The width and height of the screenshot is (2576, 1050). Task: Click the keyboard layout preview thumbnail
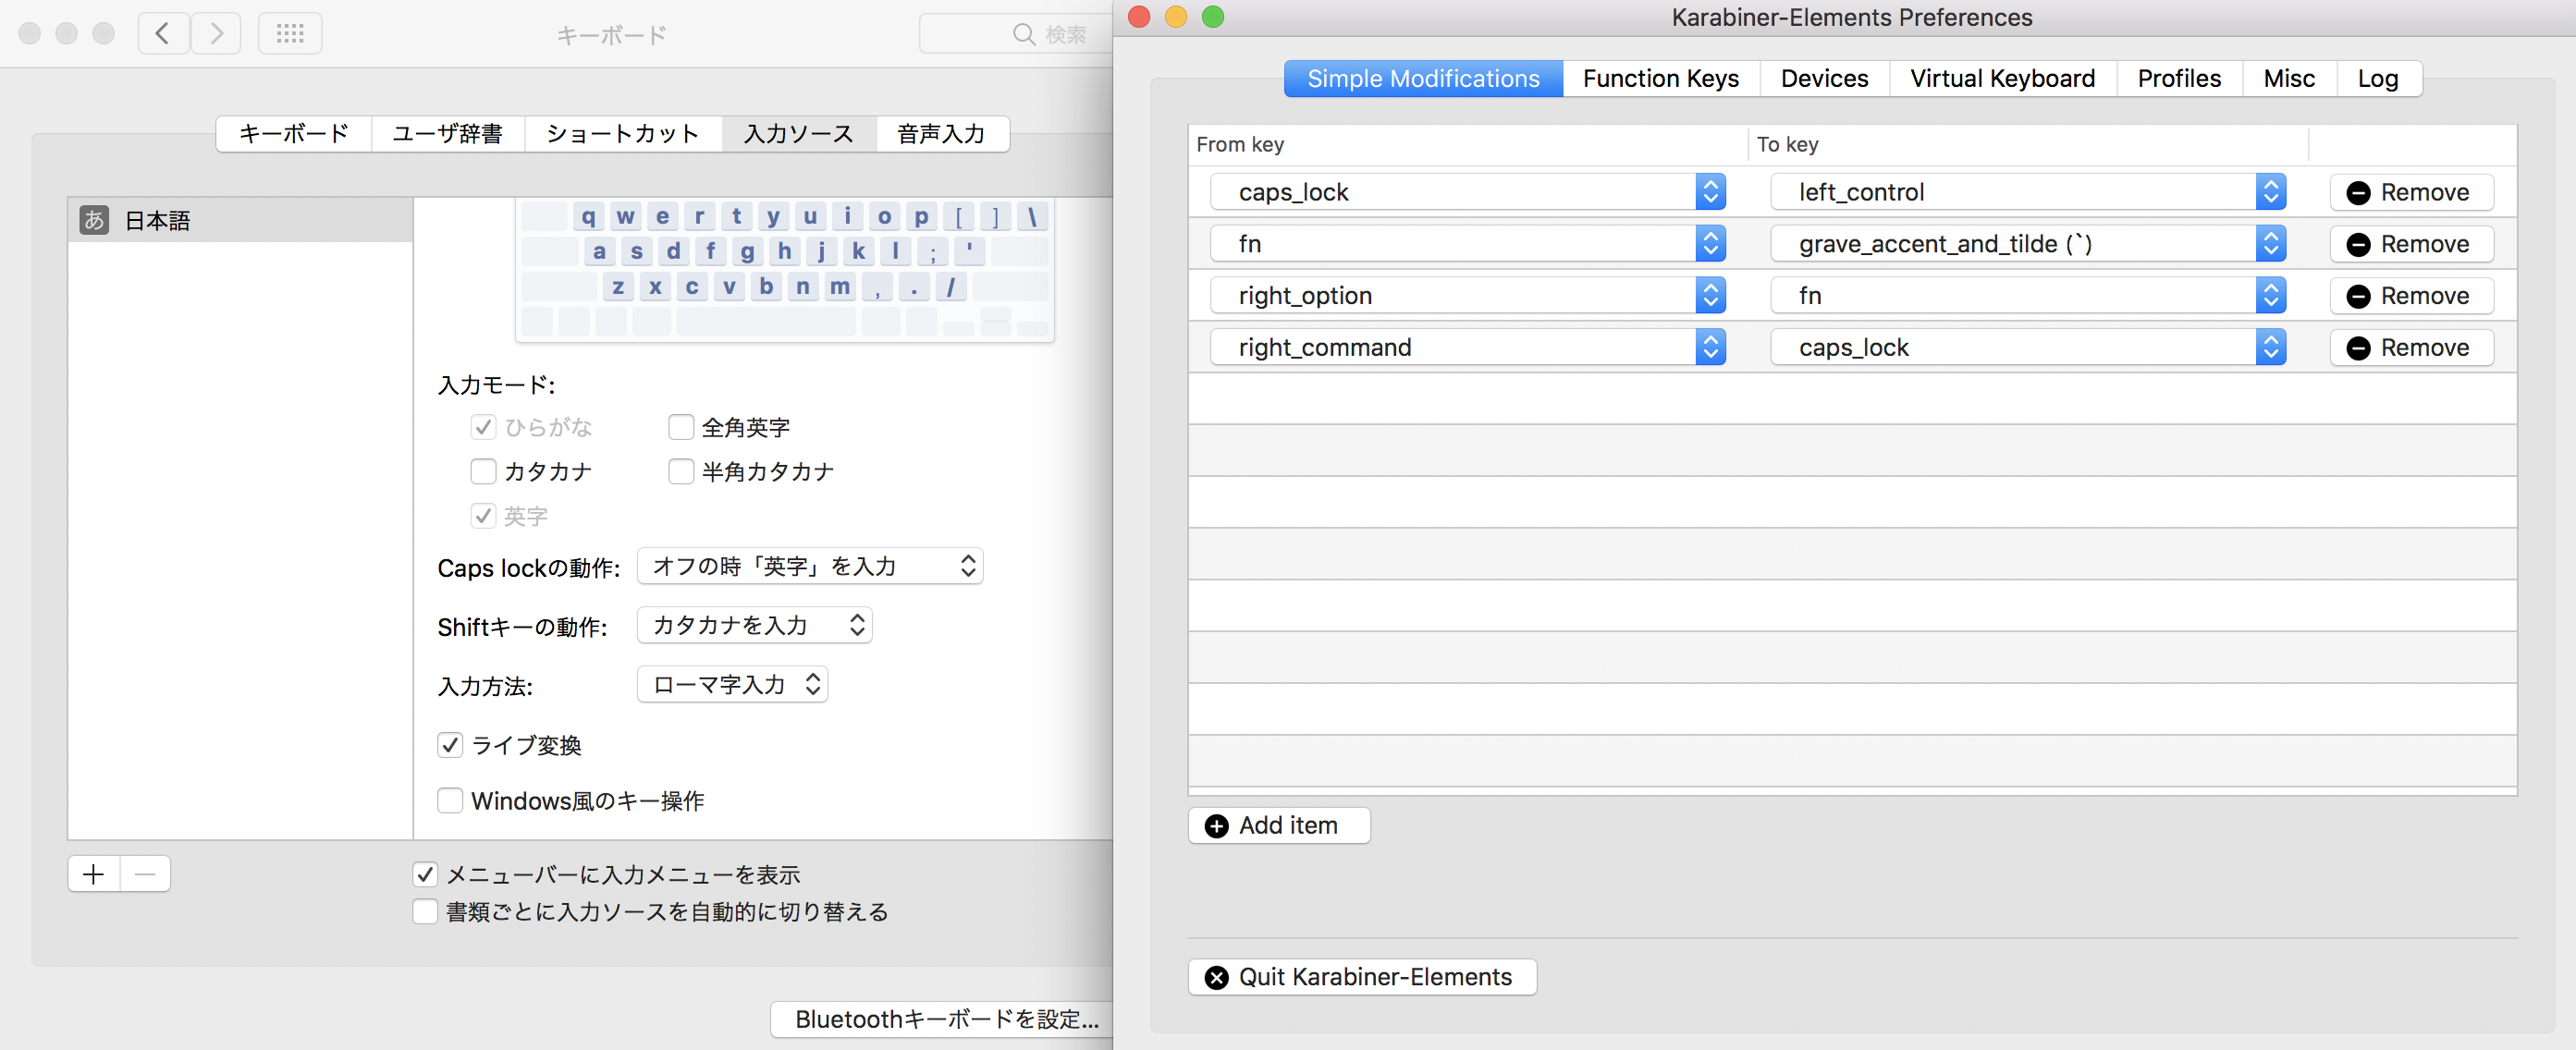pyautogui.click(x=785, y=270)
